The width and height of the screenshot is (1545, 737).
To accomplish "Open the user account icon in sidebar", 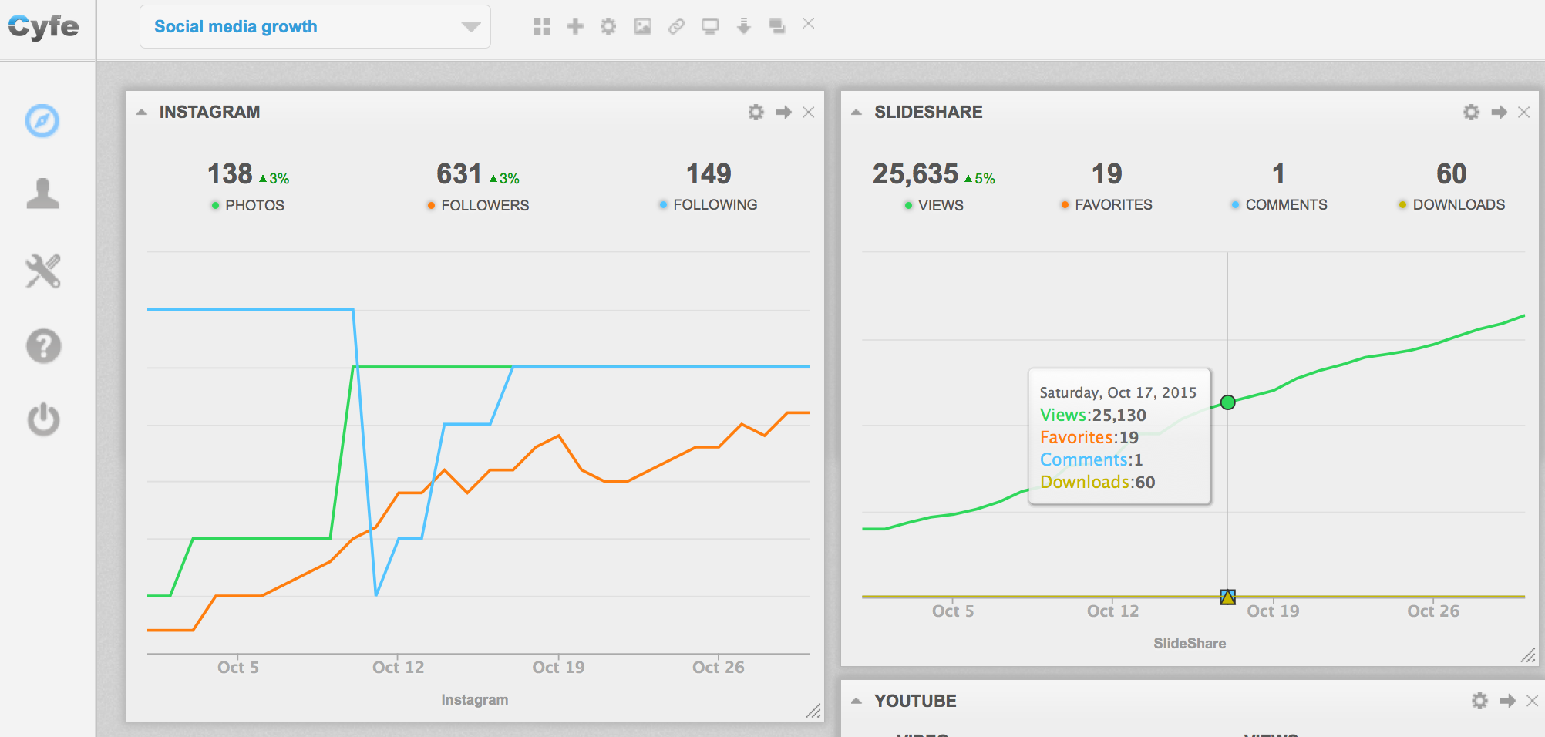I will pos(42,194).
